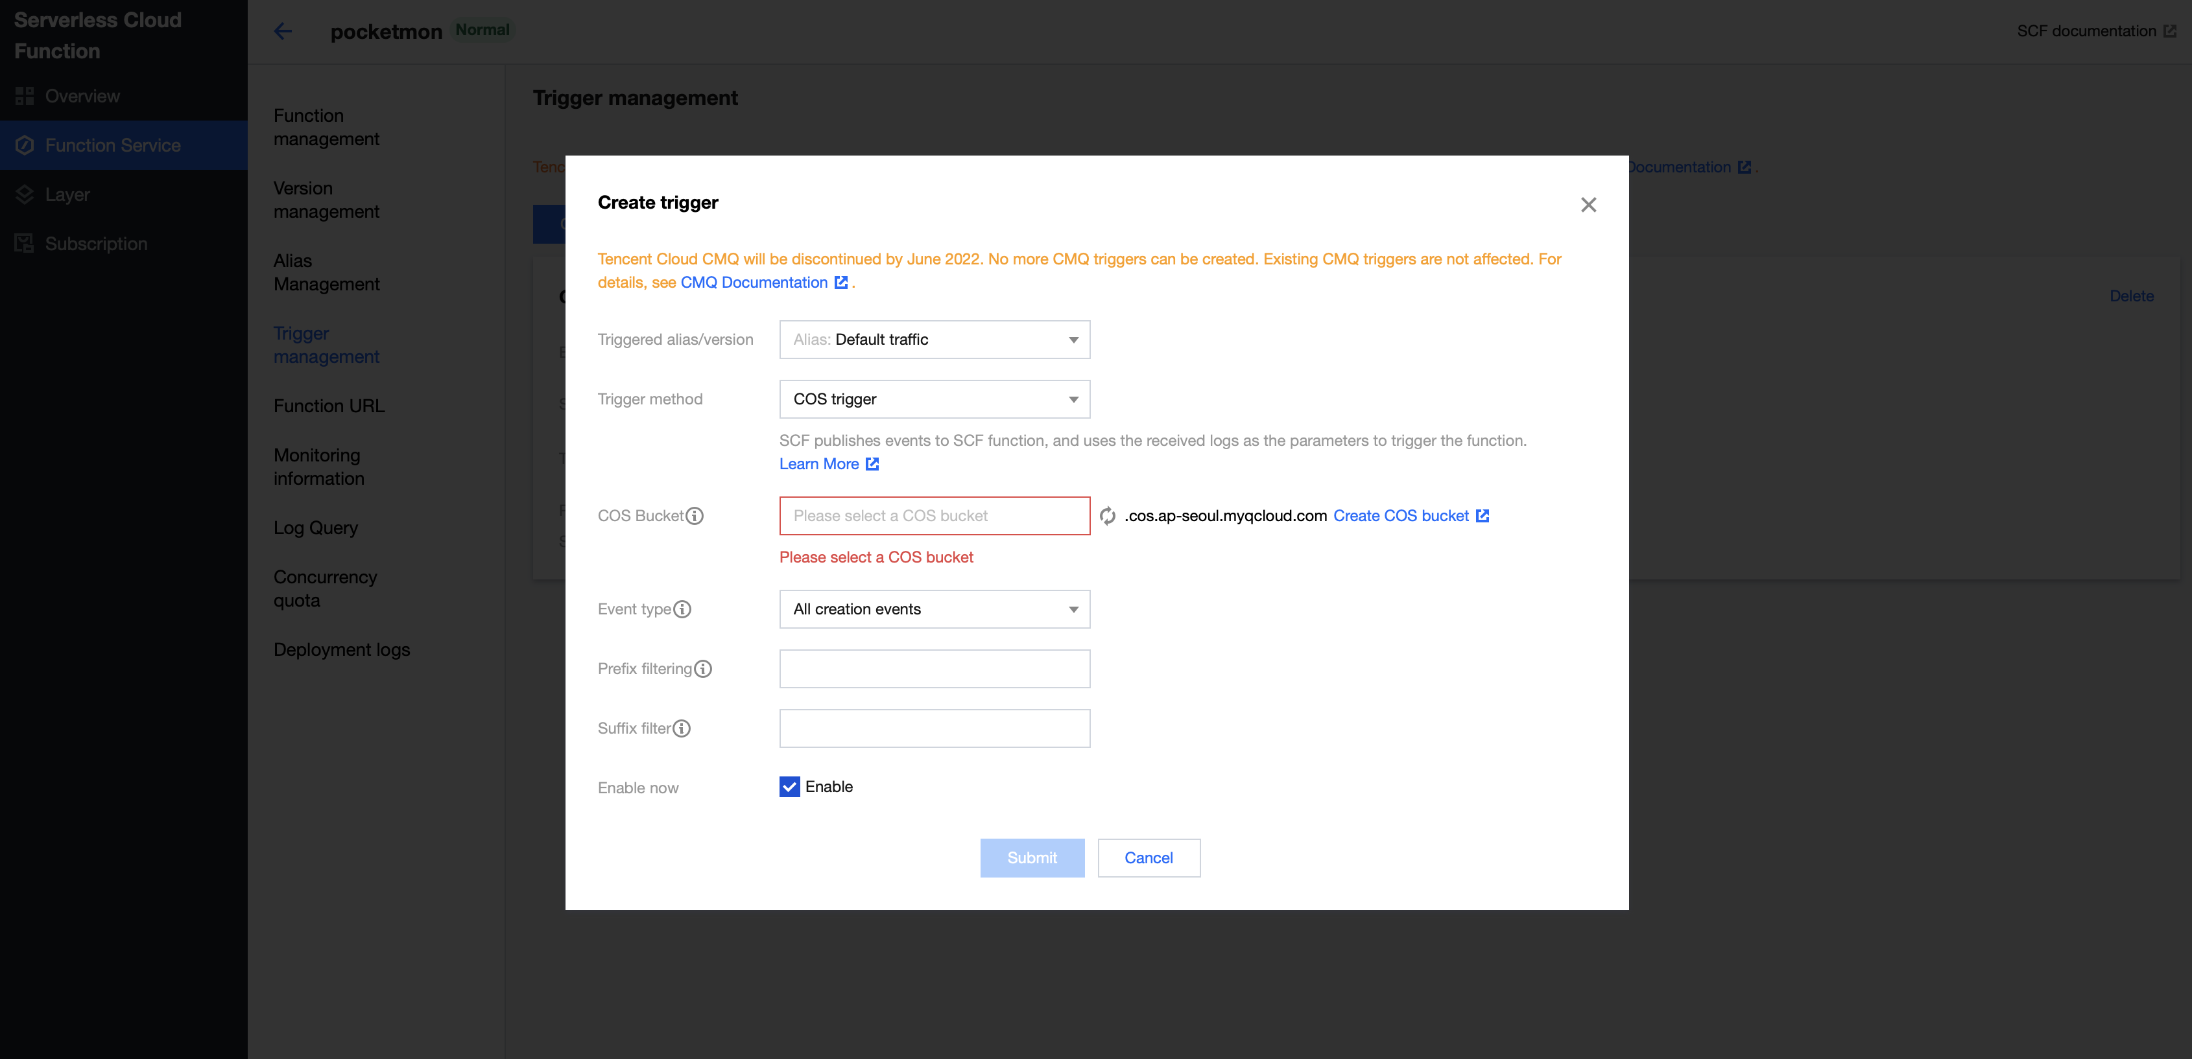Screen dimensions: 2192x1059
Task: Click the Layer stack icon in sidebar
Action: (25, 195)
